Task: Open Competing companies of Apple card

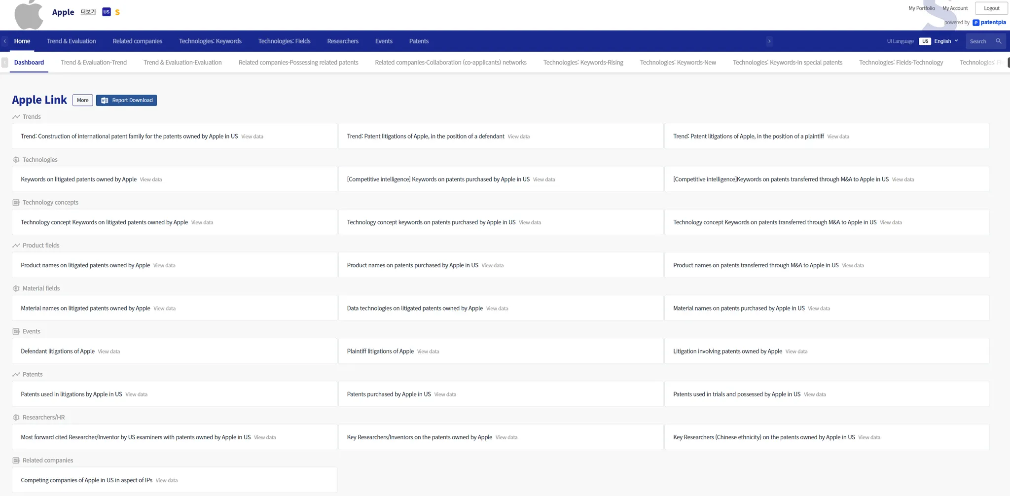Action: point(175,480)
